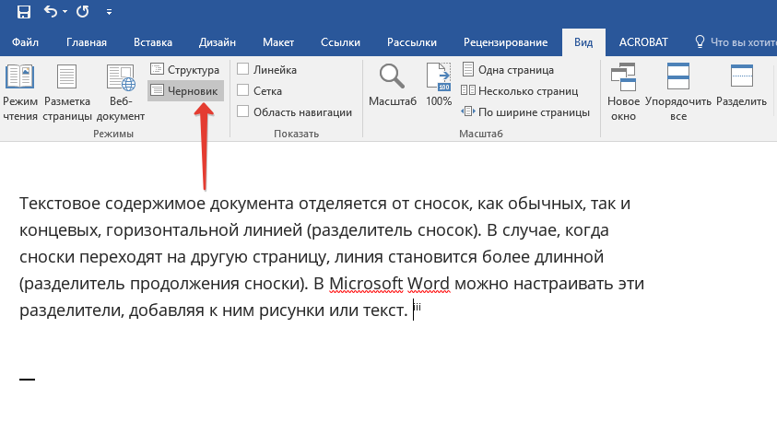Switch to Разметка страницы view

coord(67,93)
